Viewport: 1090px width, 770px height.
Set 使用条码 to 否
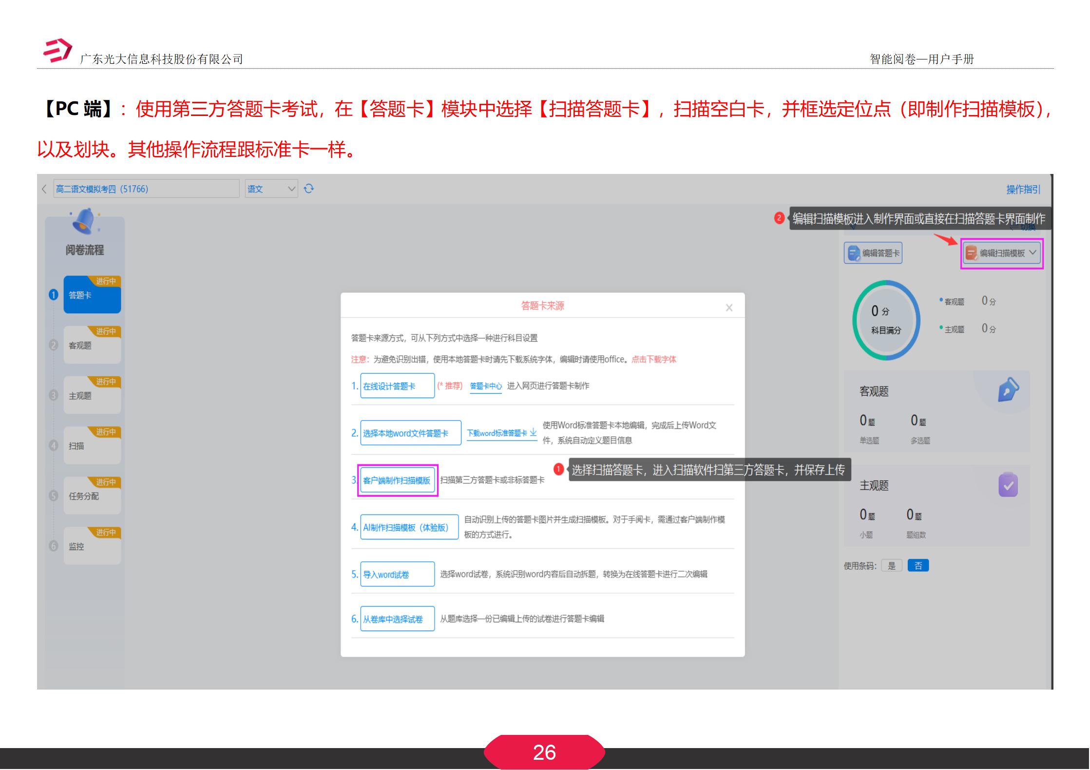[918, 565]
